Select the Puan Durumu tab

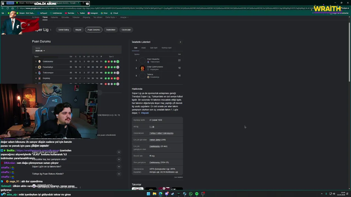coord(94,30)
